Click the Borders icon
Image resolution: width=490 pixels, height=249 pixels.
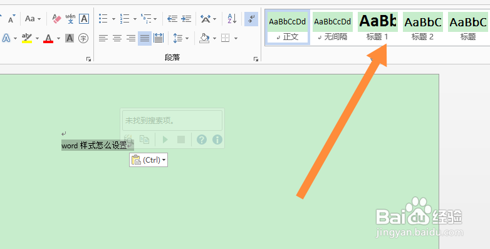coord(226,38)
